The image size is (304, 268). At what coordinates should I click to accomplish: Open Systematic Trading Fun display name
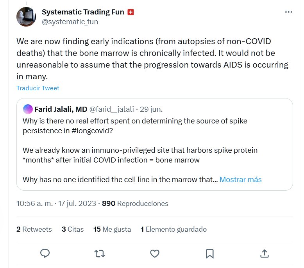[x=83, y=12]
